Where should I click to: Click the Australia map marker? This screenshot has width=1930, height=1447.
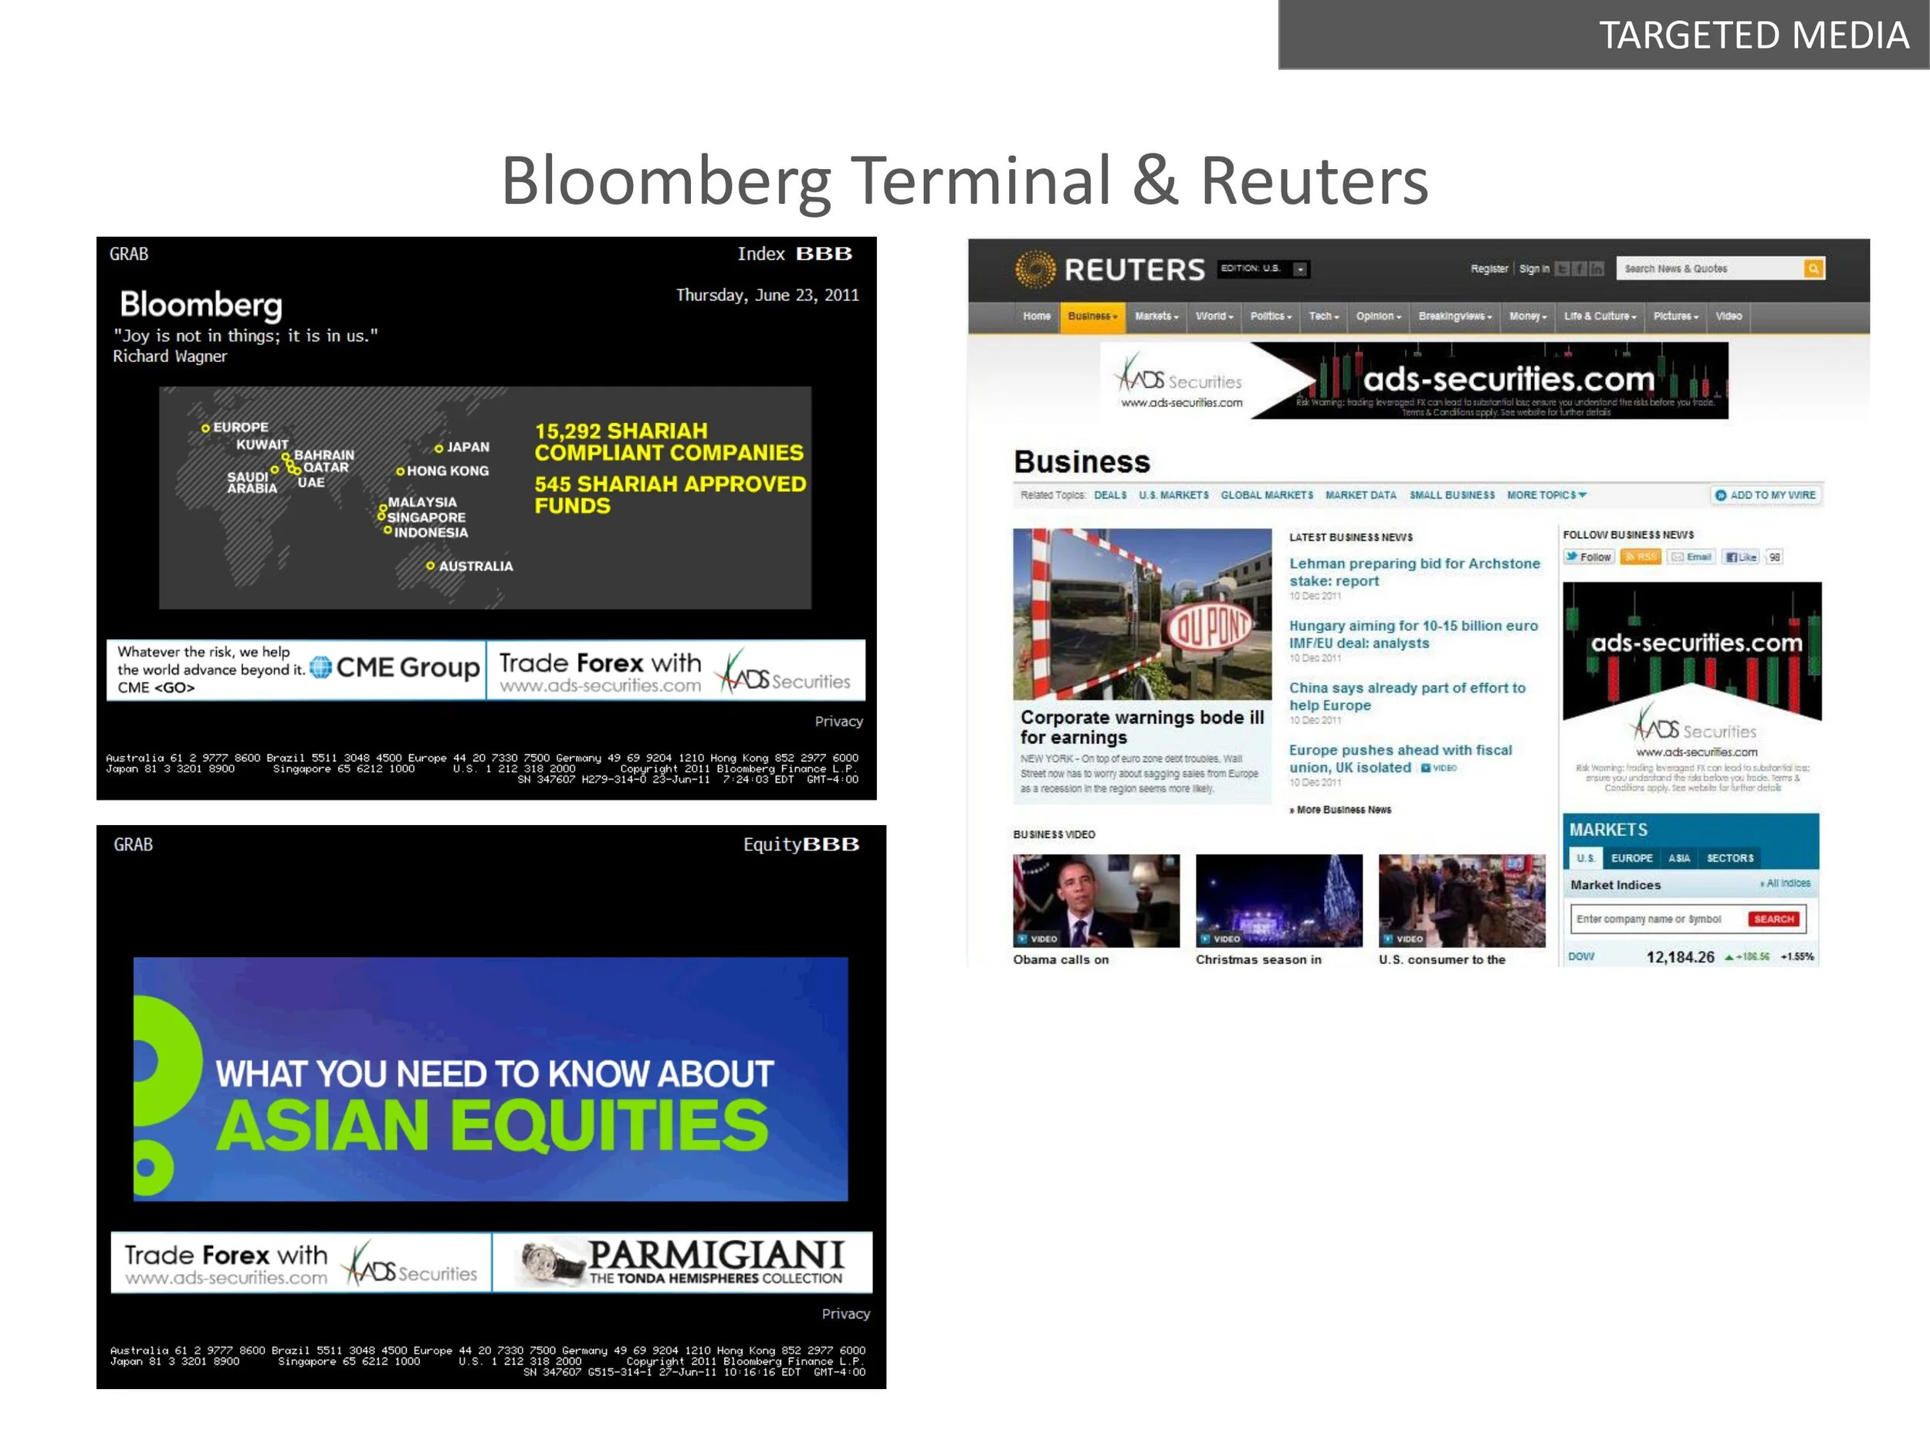pyautogui.click(x=430, y=566)
